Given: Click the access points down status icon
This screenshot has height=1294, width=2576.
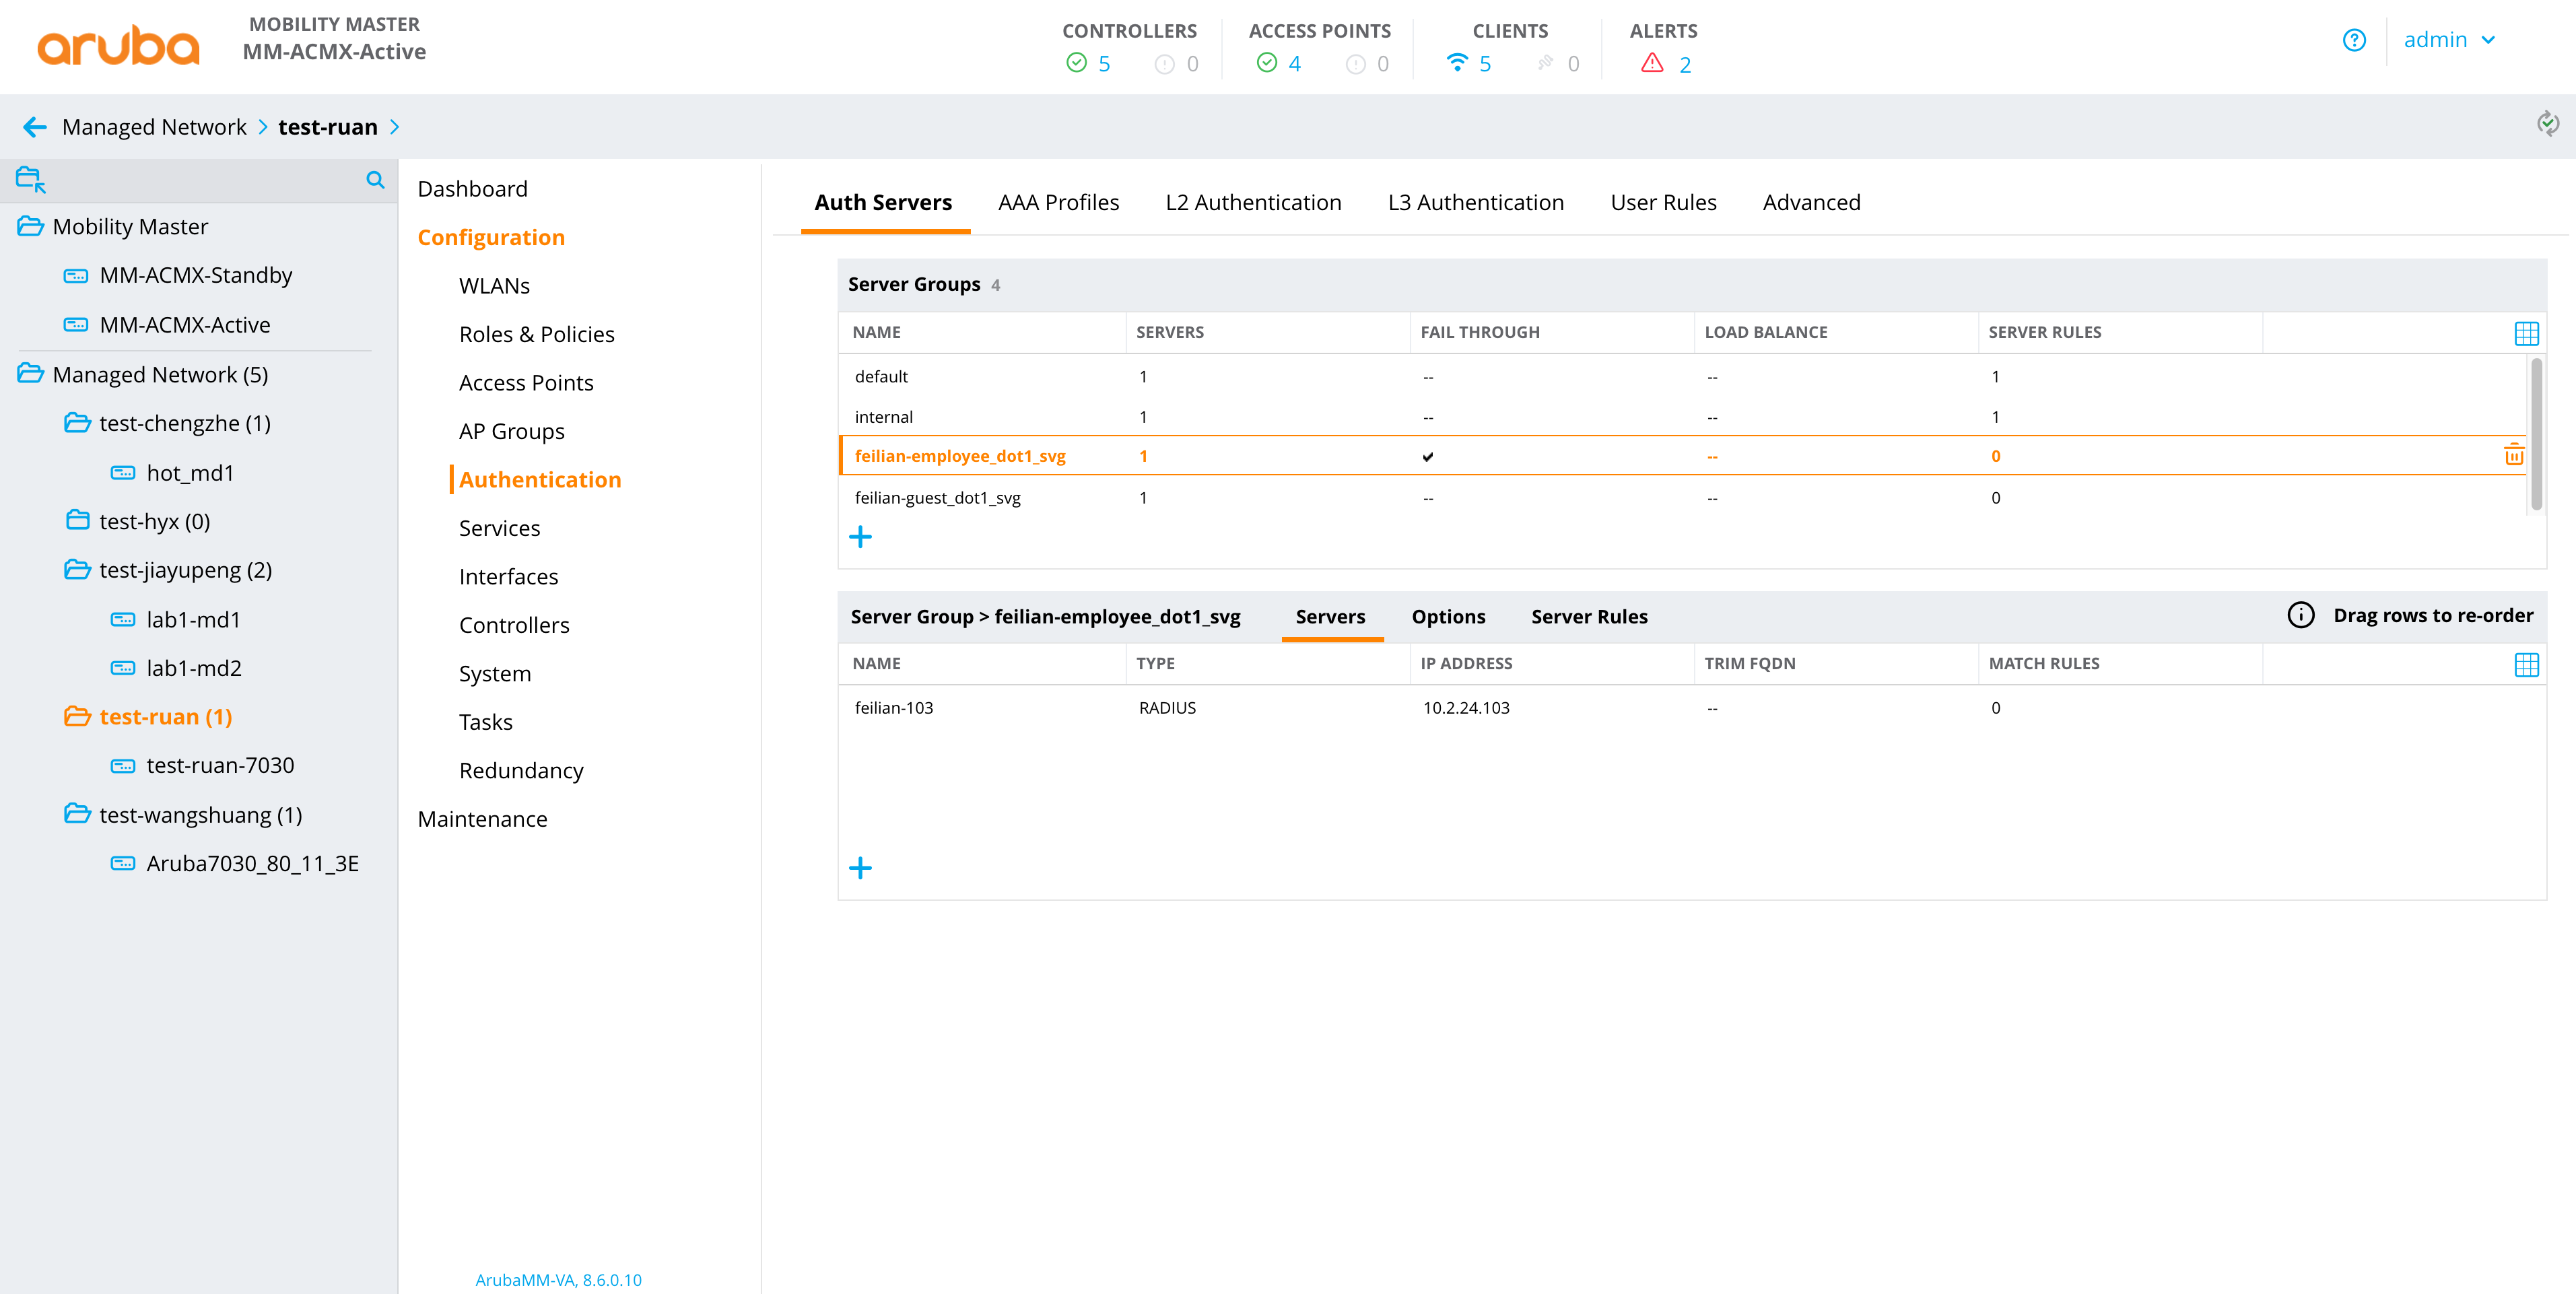Looking at the screenshot, I should pos(1355,64).
